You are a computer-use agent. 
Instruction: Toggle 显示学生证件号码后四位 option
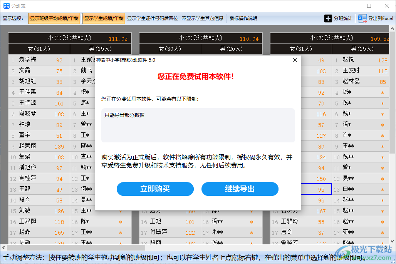click(153, 18)
